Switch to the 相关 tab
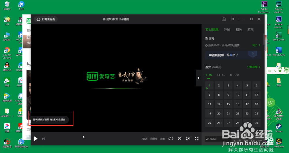 [239, 30]
